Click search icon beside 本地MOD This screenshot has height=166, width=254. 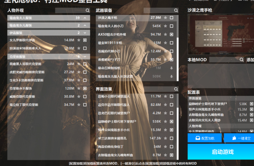point(242,60)
